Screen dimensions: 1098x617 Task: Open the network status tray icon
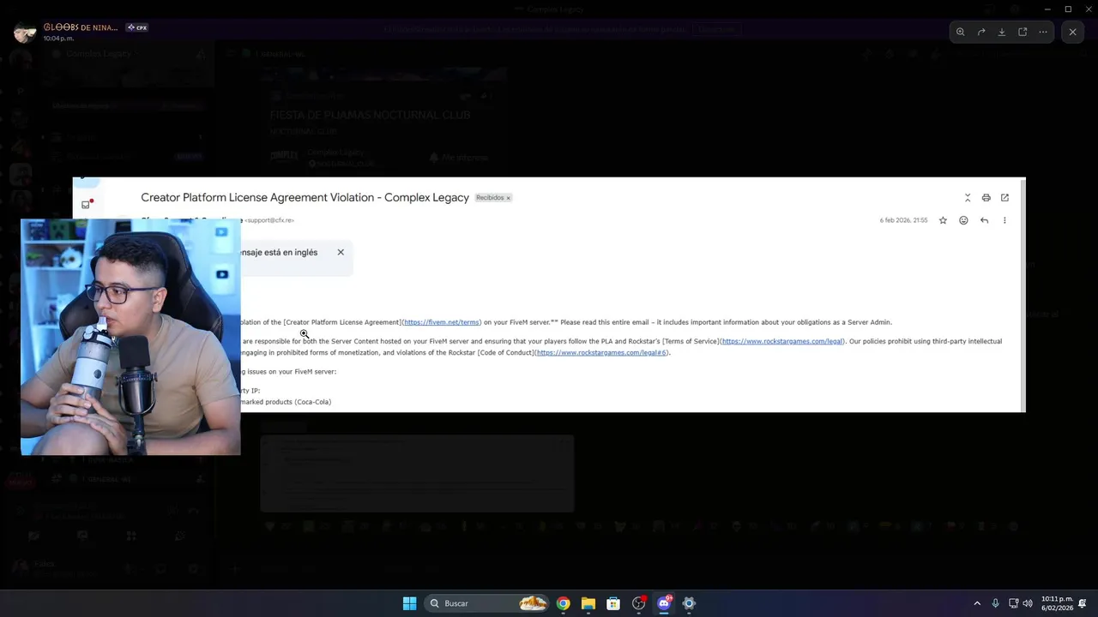(1013, 603)
